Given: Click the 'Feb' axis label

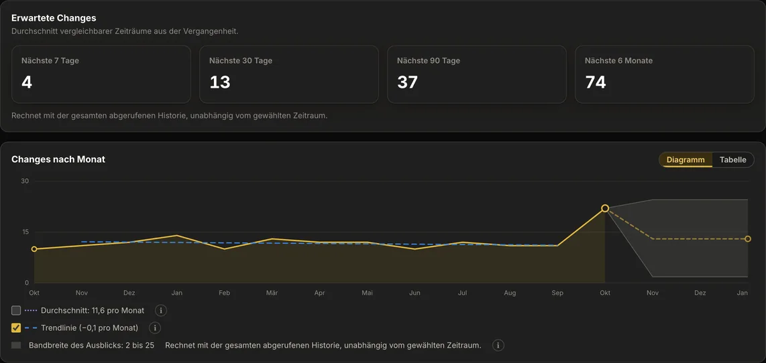Looking at the screenshot, I should 224,293.
